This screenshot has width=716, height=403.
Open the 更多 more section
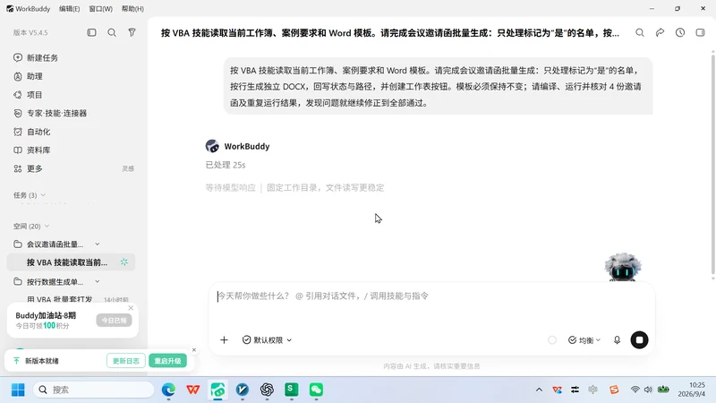pyautogui.click(x=29, y=168)
